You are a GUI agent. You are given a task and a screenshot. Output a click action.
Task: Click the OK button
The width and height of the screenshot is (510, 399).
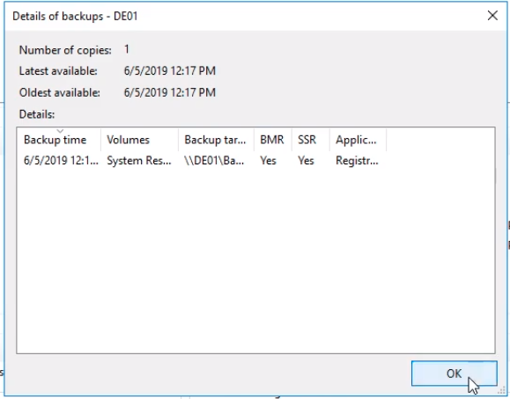point(454,374)
